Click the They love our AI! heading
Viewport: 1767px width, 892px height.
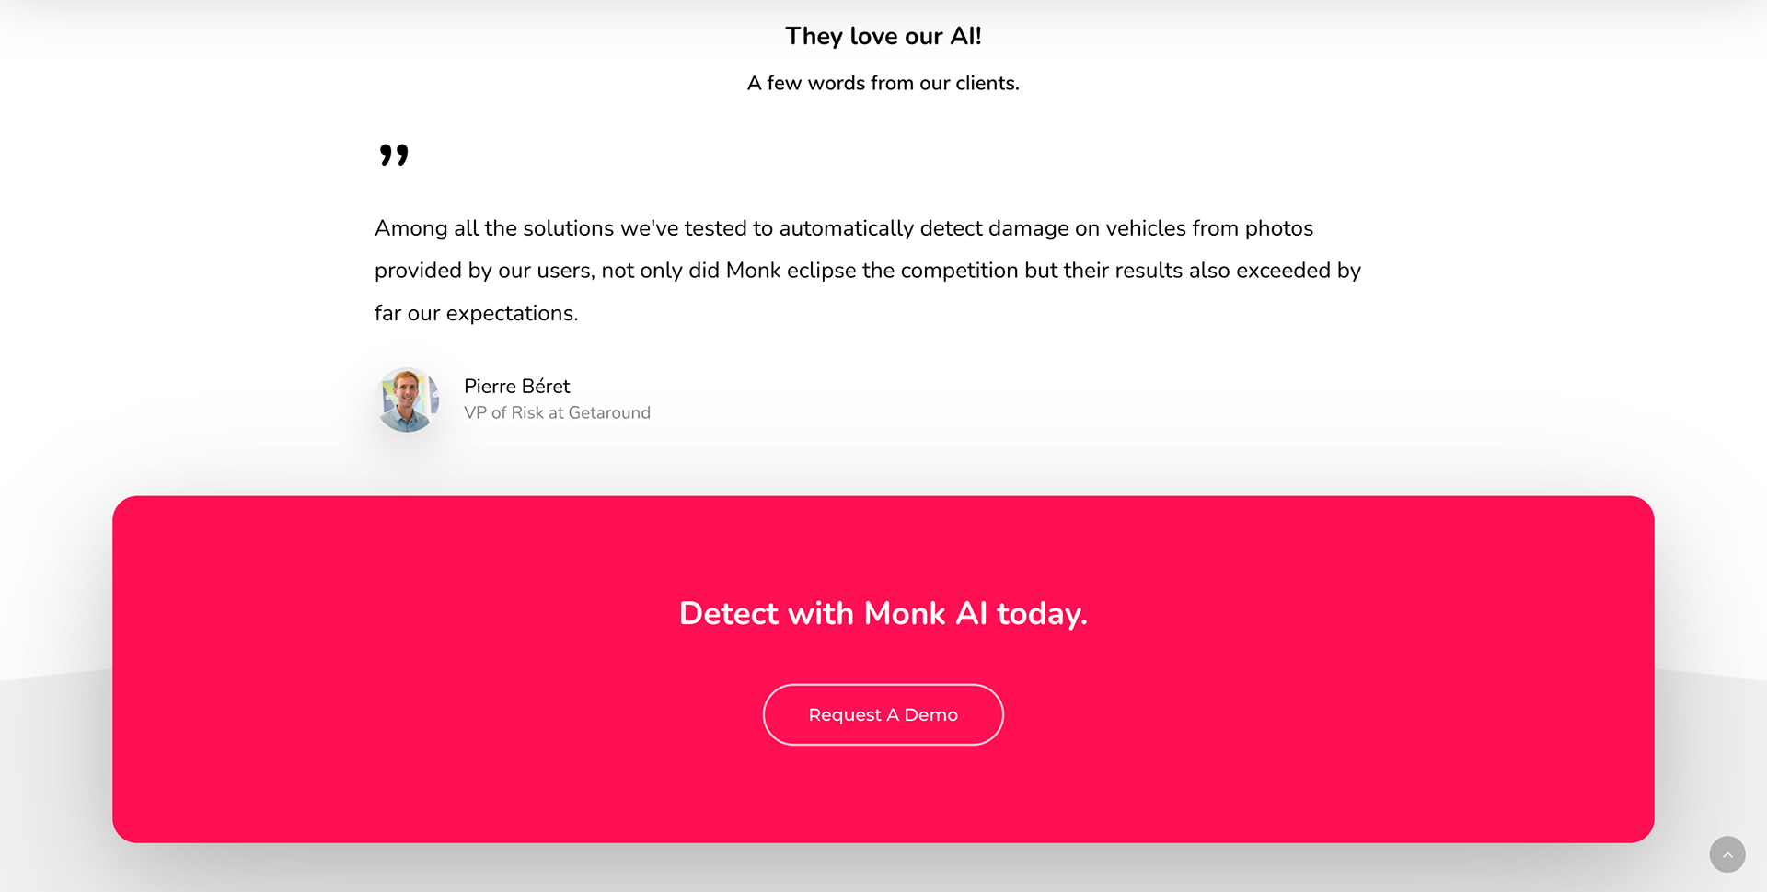click(883, 36)
